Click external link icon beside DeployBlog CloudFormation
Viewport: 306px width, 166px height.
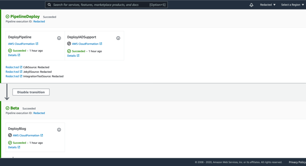[x=42, y=135]
